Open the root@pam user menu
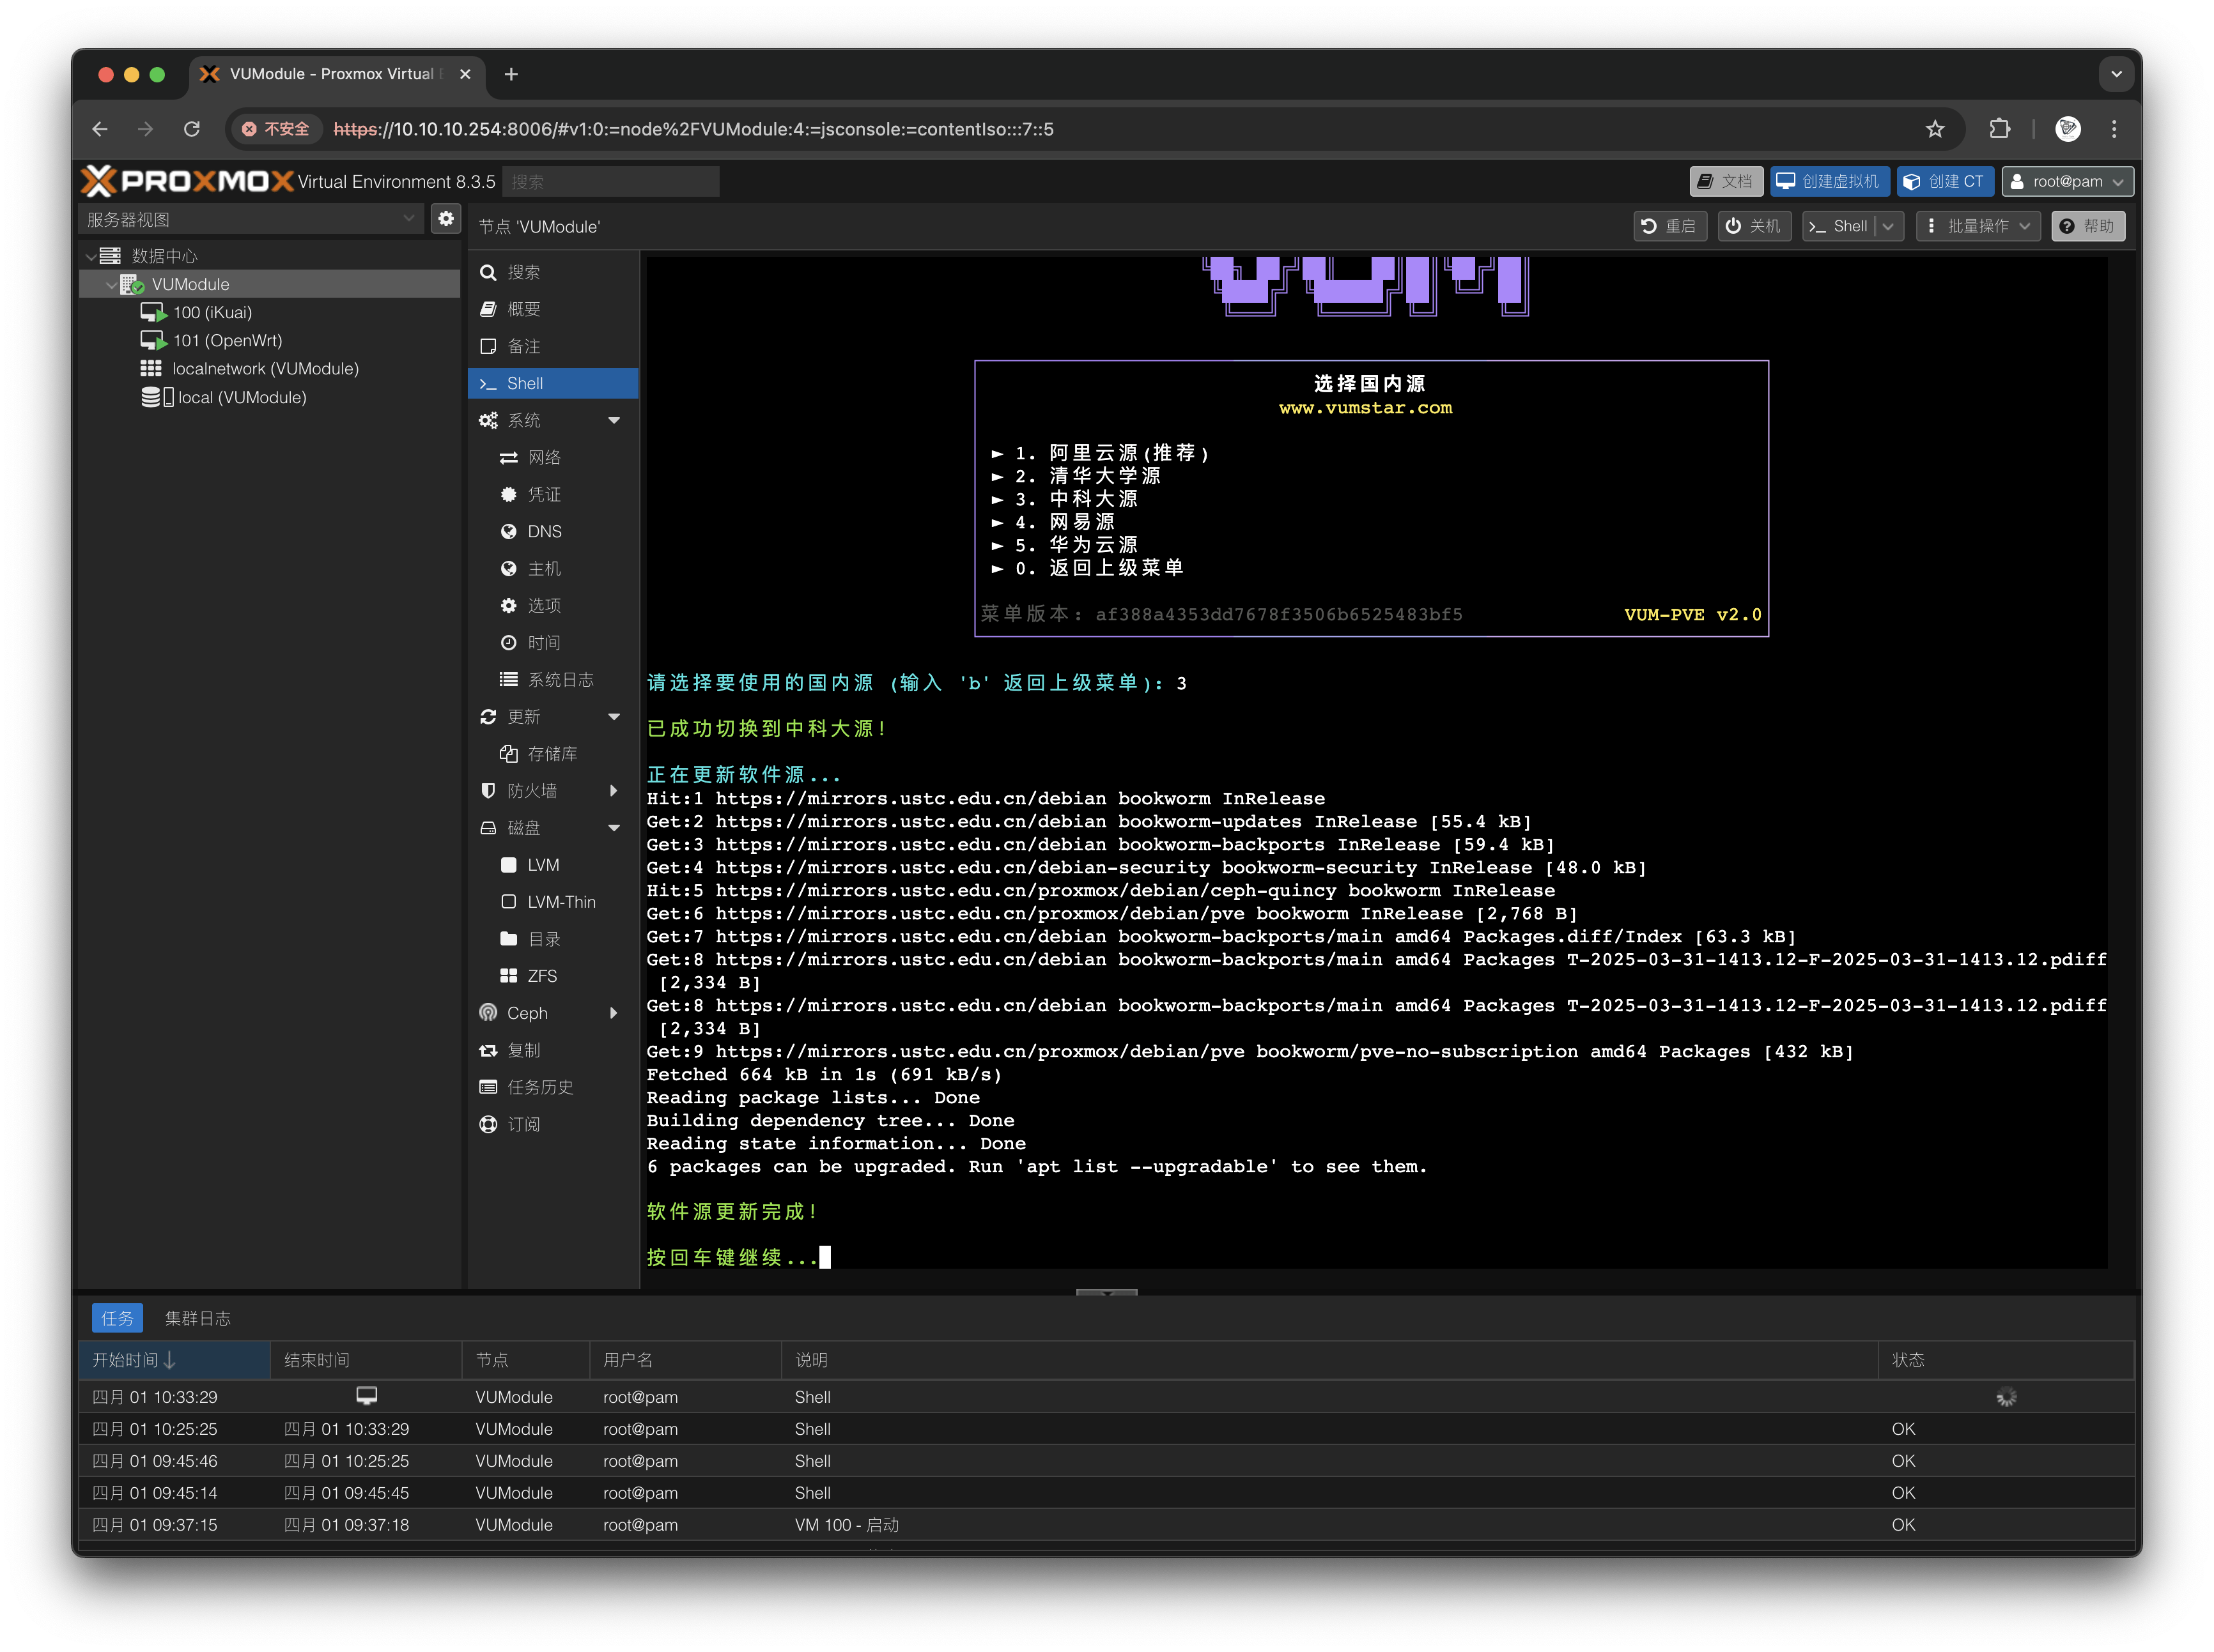 tap(2067, 181)
